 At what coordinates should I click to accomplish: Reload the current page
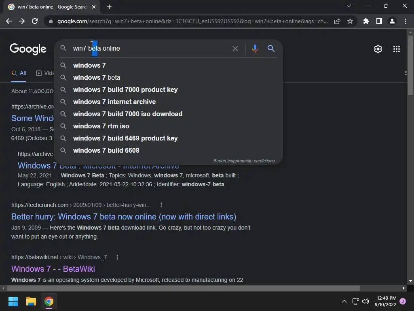[35, 21]
